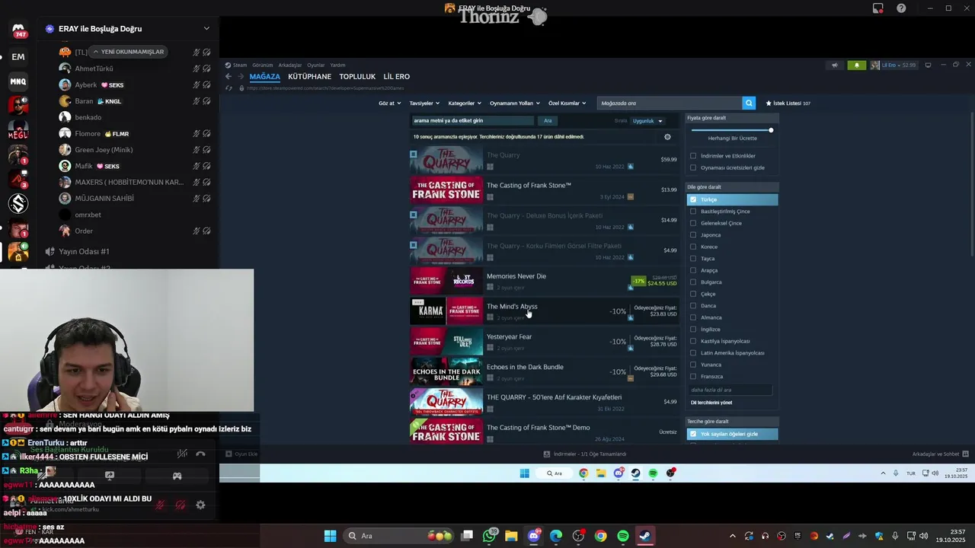Viewport: 975px width, 548px height.
Task: Open the Discord home icon with 747 badge
Action: pyautogui.click(x=18, y=30)
